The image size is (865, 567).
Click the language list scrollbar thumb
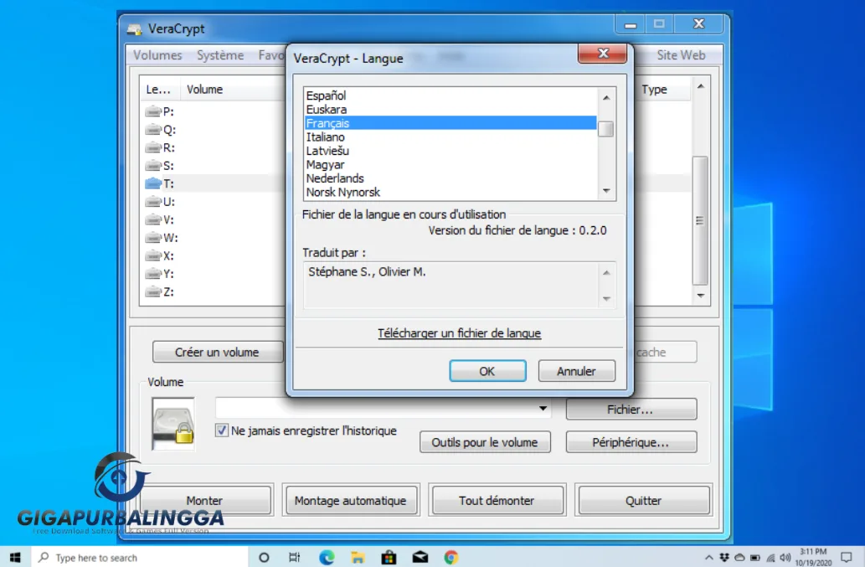click(605, 128)
